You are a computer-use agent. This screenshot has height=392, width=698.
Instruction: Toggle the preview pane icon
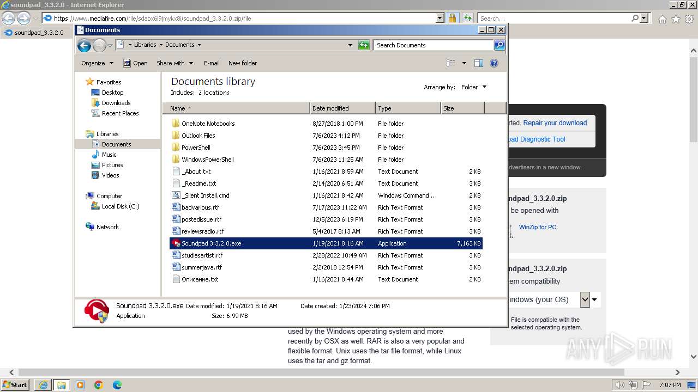point(478,63)
